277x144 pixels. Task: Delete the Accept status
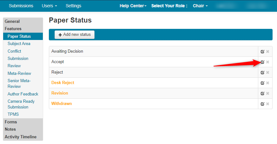pyautogui.click(x=267, y=62)
